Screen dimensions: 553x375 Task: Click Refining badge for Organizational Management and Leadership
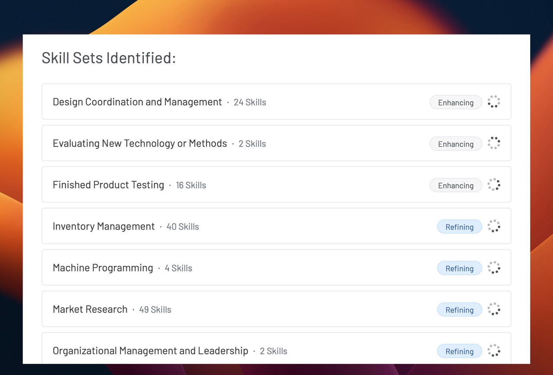[x=459, y=351]
